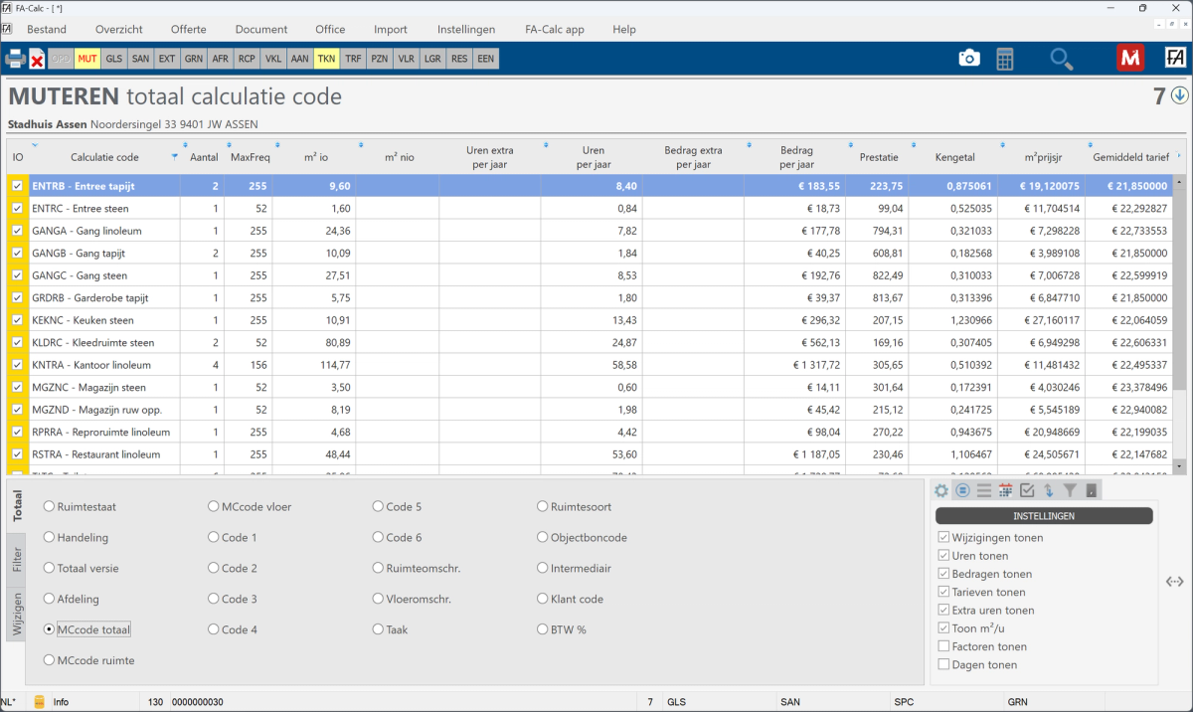Select the MCcode vloer radio button

pos(214,506)
